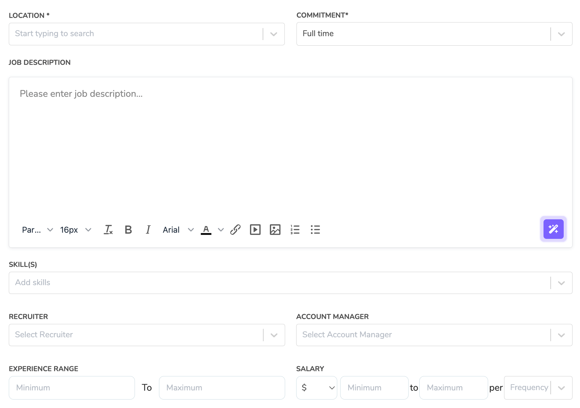
Task: Open the text color picker arrow
Action: [221, 230]
